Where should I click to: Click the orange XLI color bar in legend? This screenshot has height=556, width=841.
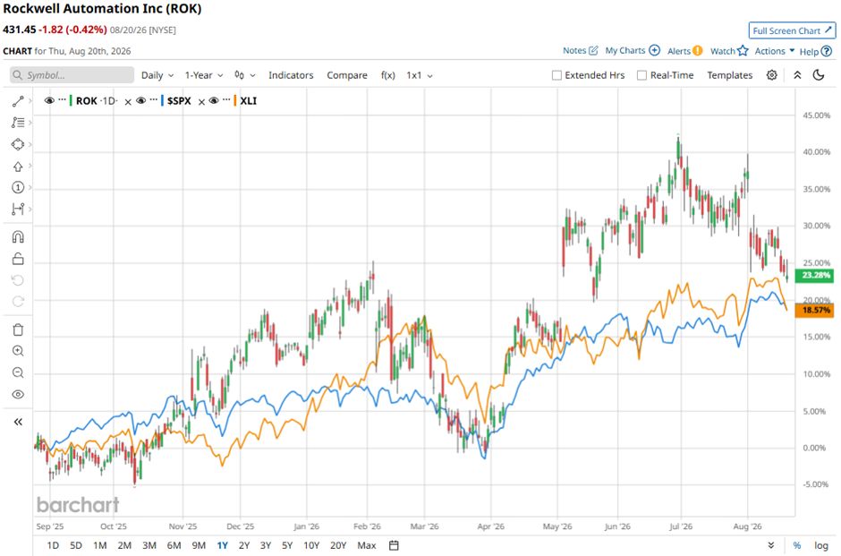tap(235, 101)
